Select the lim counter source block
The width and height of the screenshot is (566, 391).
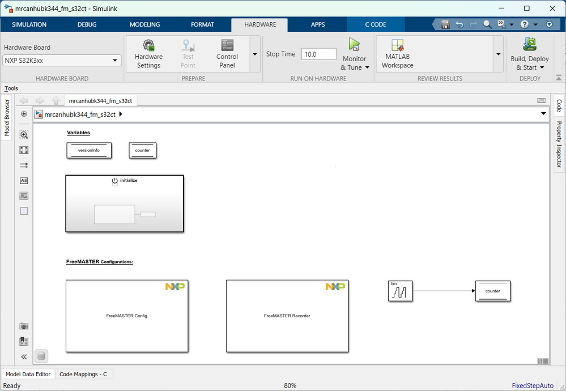(401, 291)
